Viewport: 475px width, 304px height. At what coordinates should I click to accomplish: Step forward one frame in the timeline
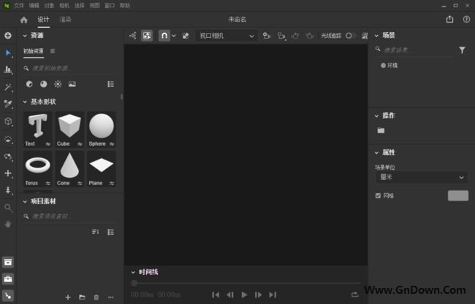coord(258,295)
